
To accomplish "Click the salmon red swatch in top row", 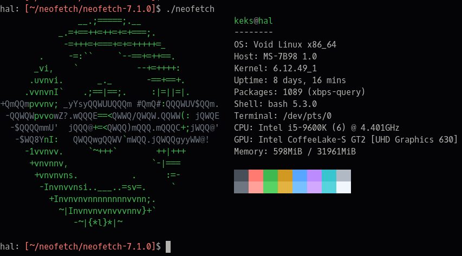I will coord(256,176).
